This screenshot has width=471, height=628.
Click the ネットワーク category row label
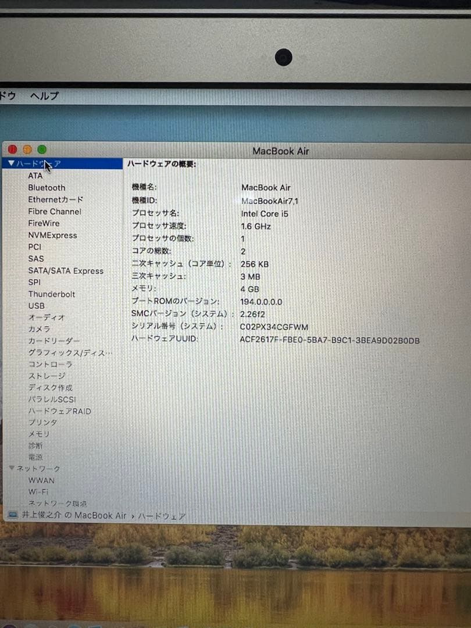tap(38, 468)
